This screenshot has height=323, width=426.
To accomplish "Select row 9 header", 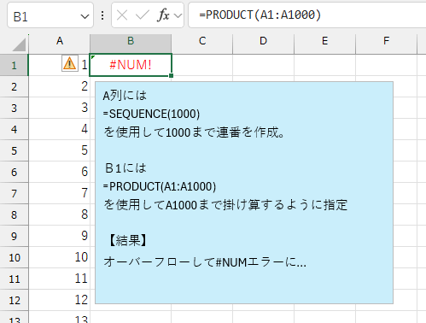I will point(14,236).
